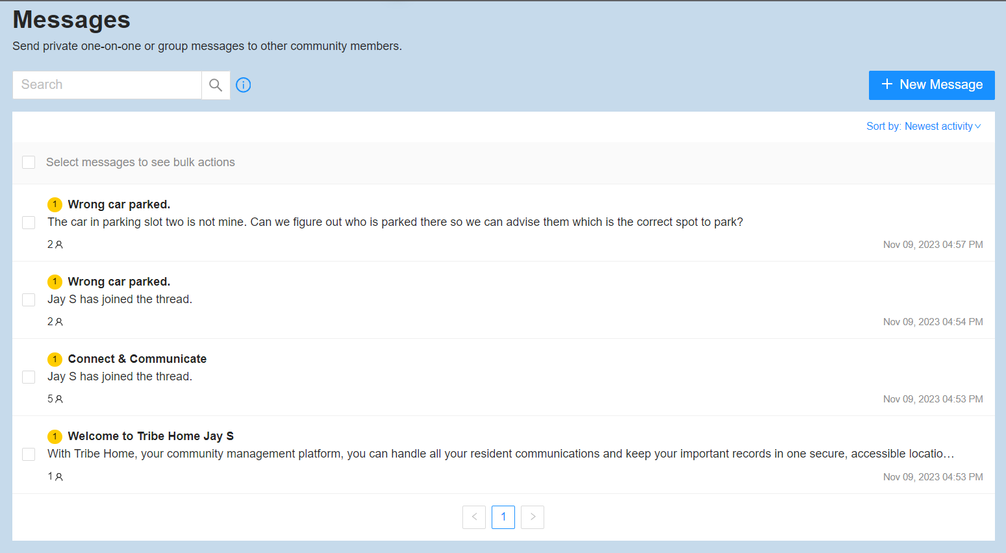Open the parking slot two message preview

click(395, 222)
